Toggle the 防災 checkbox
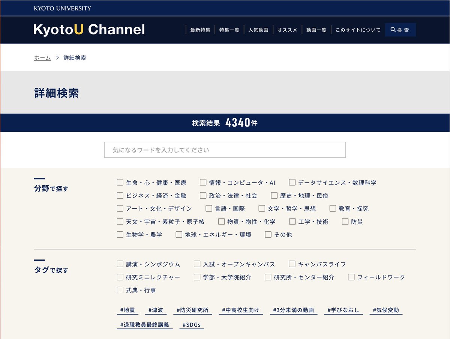 pyautogui.click(x=345, y=221)
